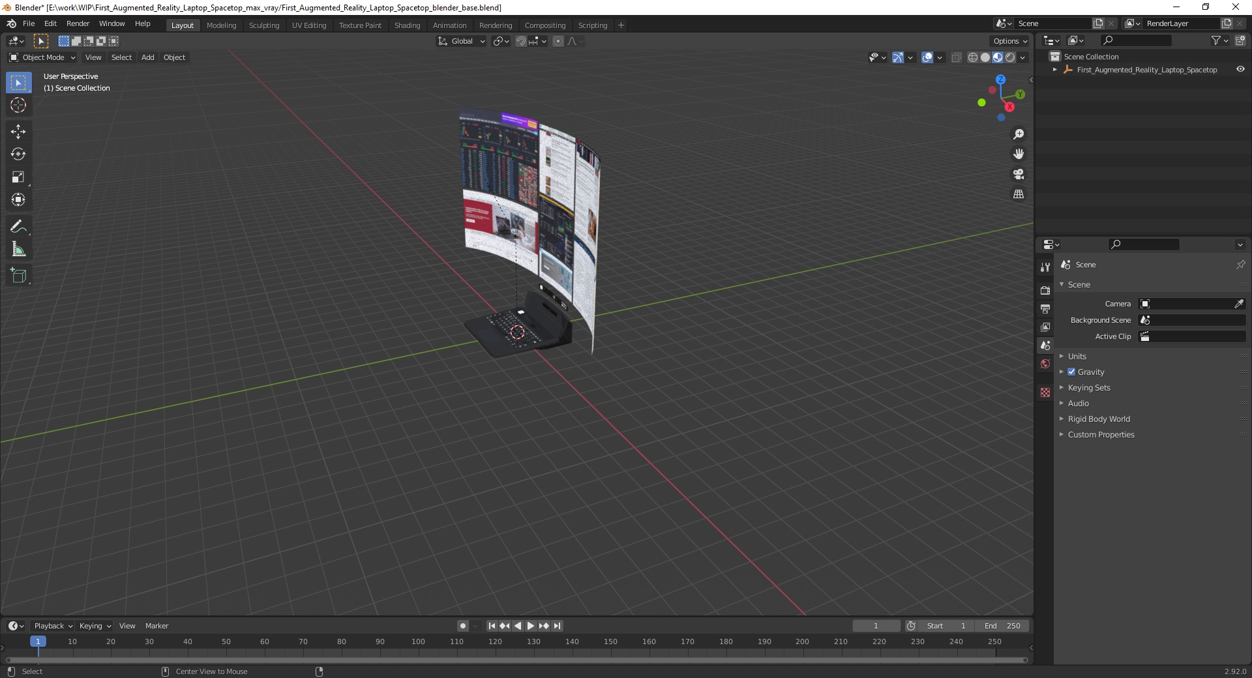The image size is (1252, 678).
Task: Hide First_Augmented_Reality_Laptop_Spacetop collection with eye icon
Action: [1240, 69]
